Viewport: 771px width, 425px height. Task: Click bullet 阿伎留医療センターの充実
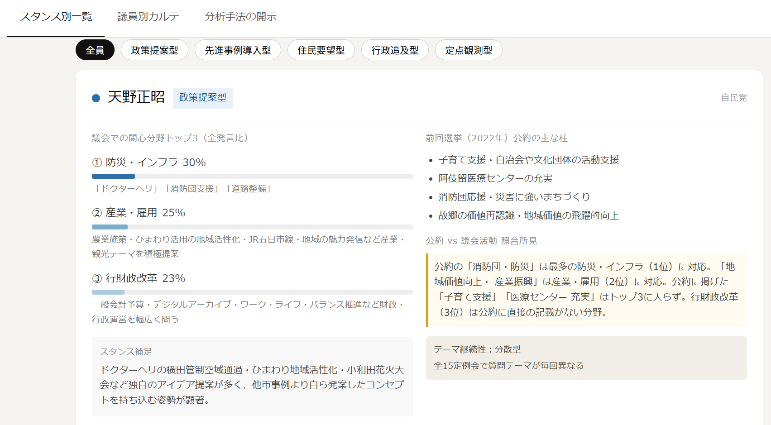pyautogui.click(x=495, y=178)
